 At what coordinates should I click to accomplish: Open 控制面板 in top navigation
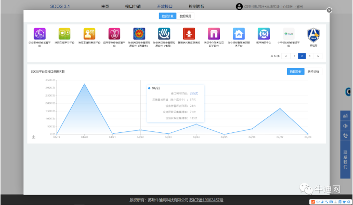(x=197, y=7)
